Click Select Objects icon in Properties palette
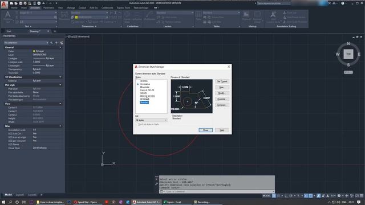Screen dimensions: 365x205 pyautogui.click(x=56, y=43)
